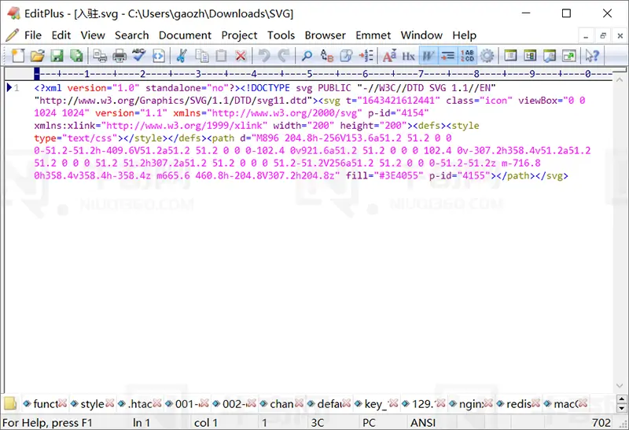
Task: Click the Hx hex viewer icon
Action: tap(408, 55)
